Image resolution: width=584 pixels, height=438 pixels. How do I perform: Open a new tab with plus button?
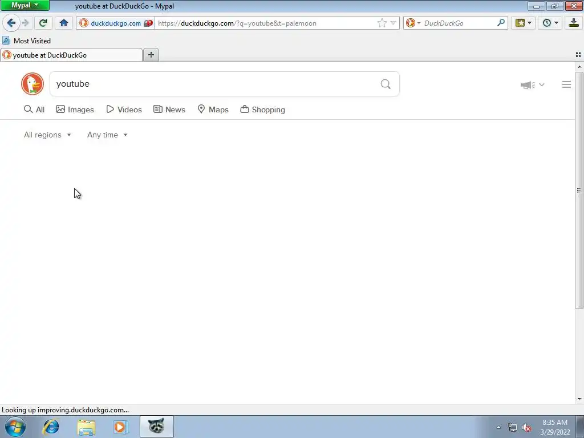[x=151, y=55]
